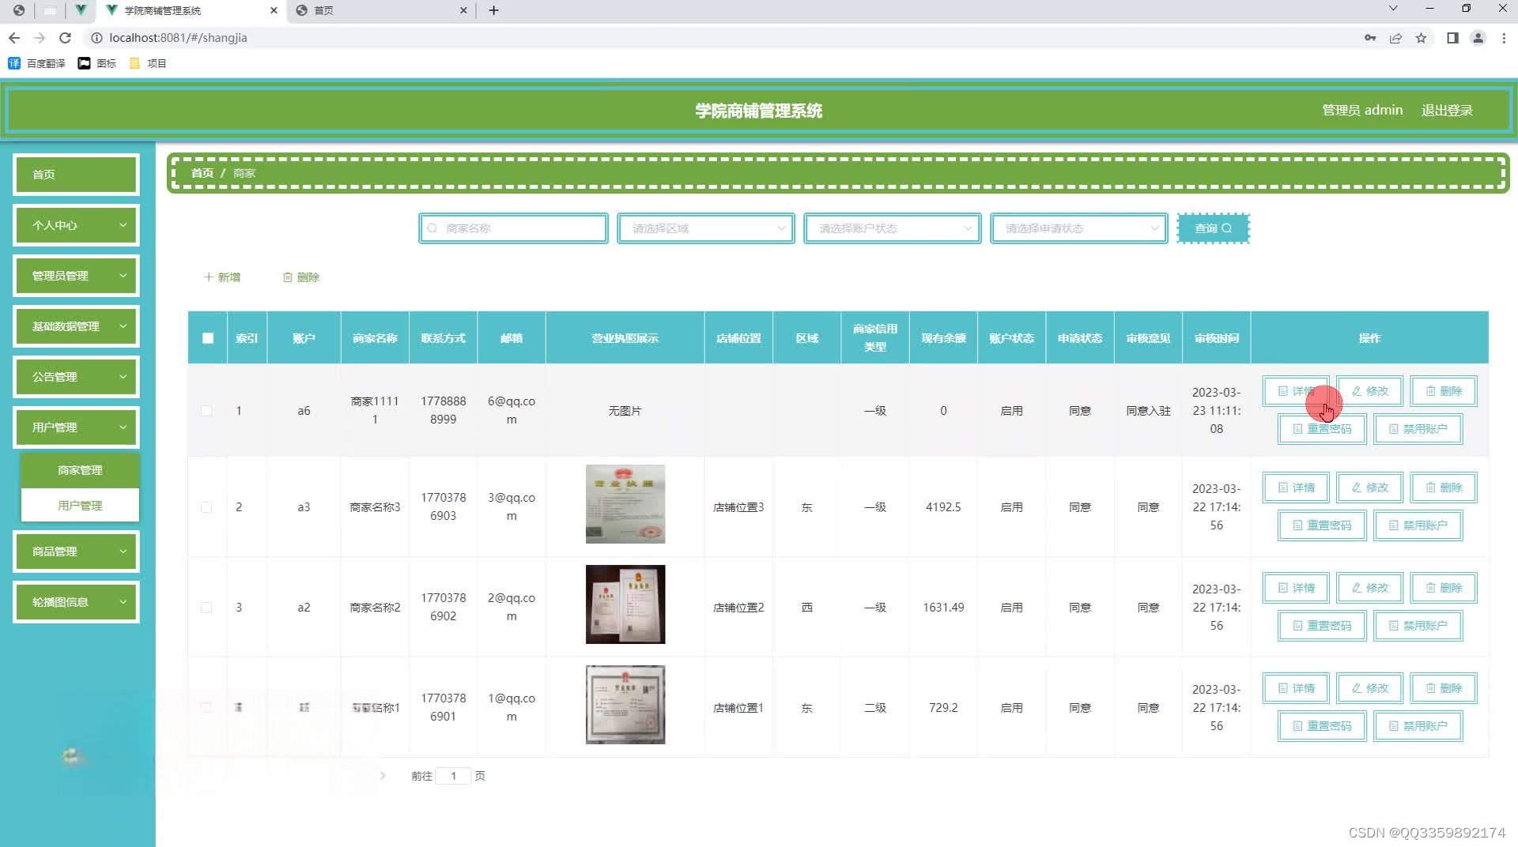Click 删除 for merchant a2
This screenshot has width=1518, height=847.
tap(1444, 588)
